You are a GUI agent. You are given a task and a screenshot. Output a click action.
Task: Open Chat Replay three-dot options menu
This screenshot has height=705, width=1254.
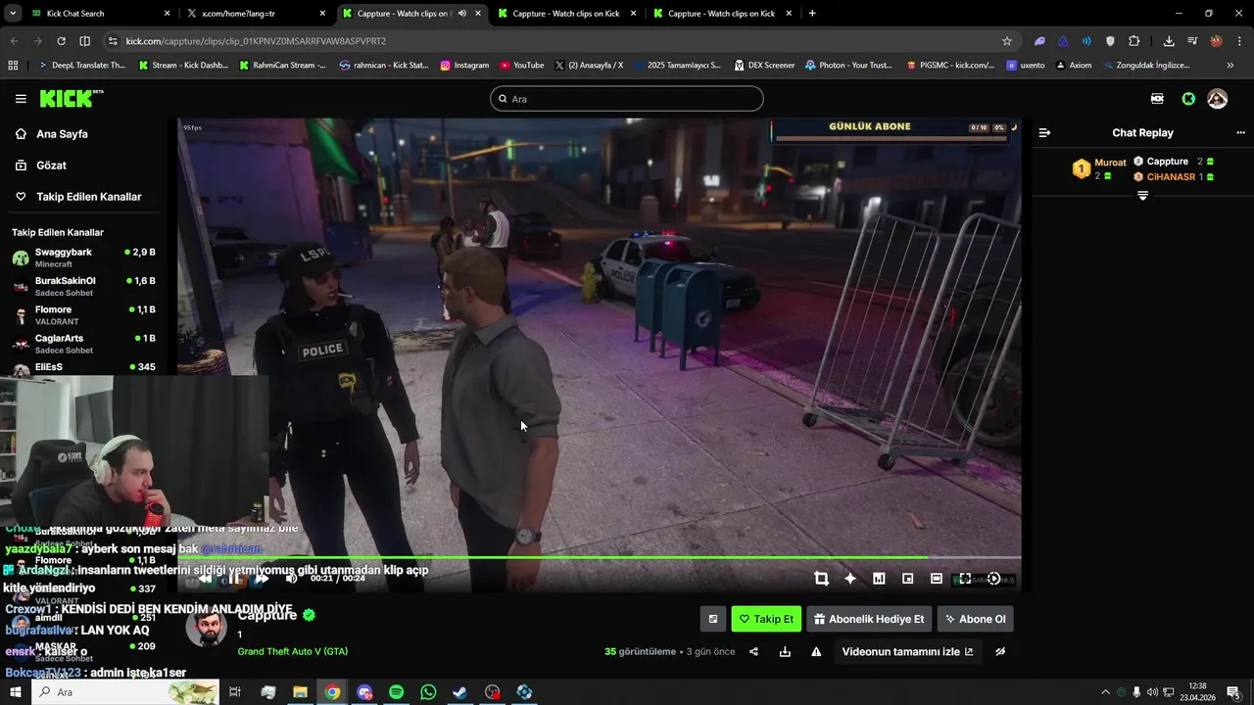(x=1240, y=133)
